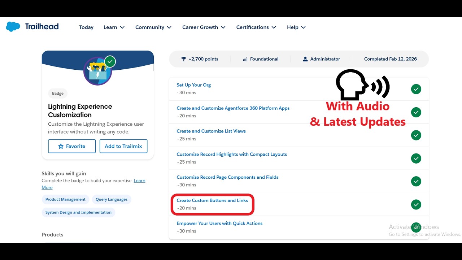Click the green check for Set Up Your Org

(x=416, y=89)
